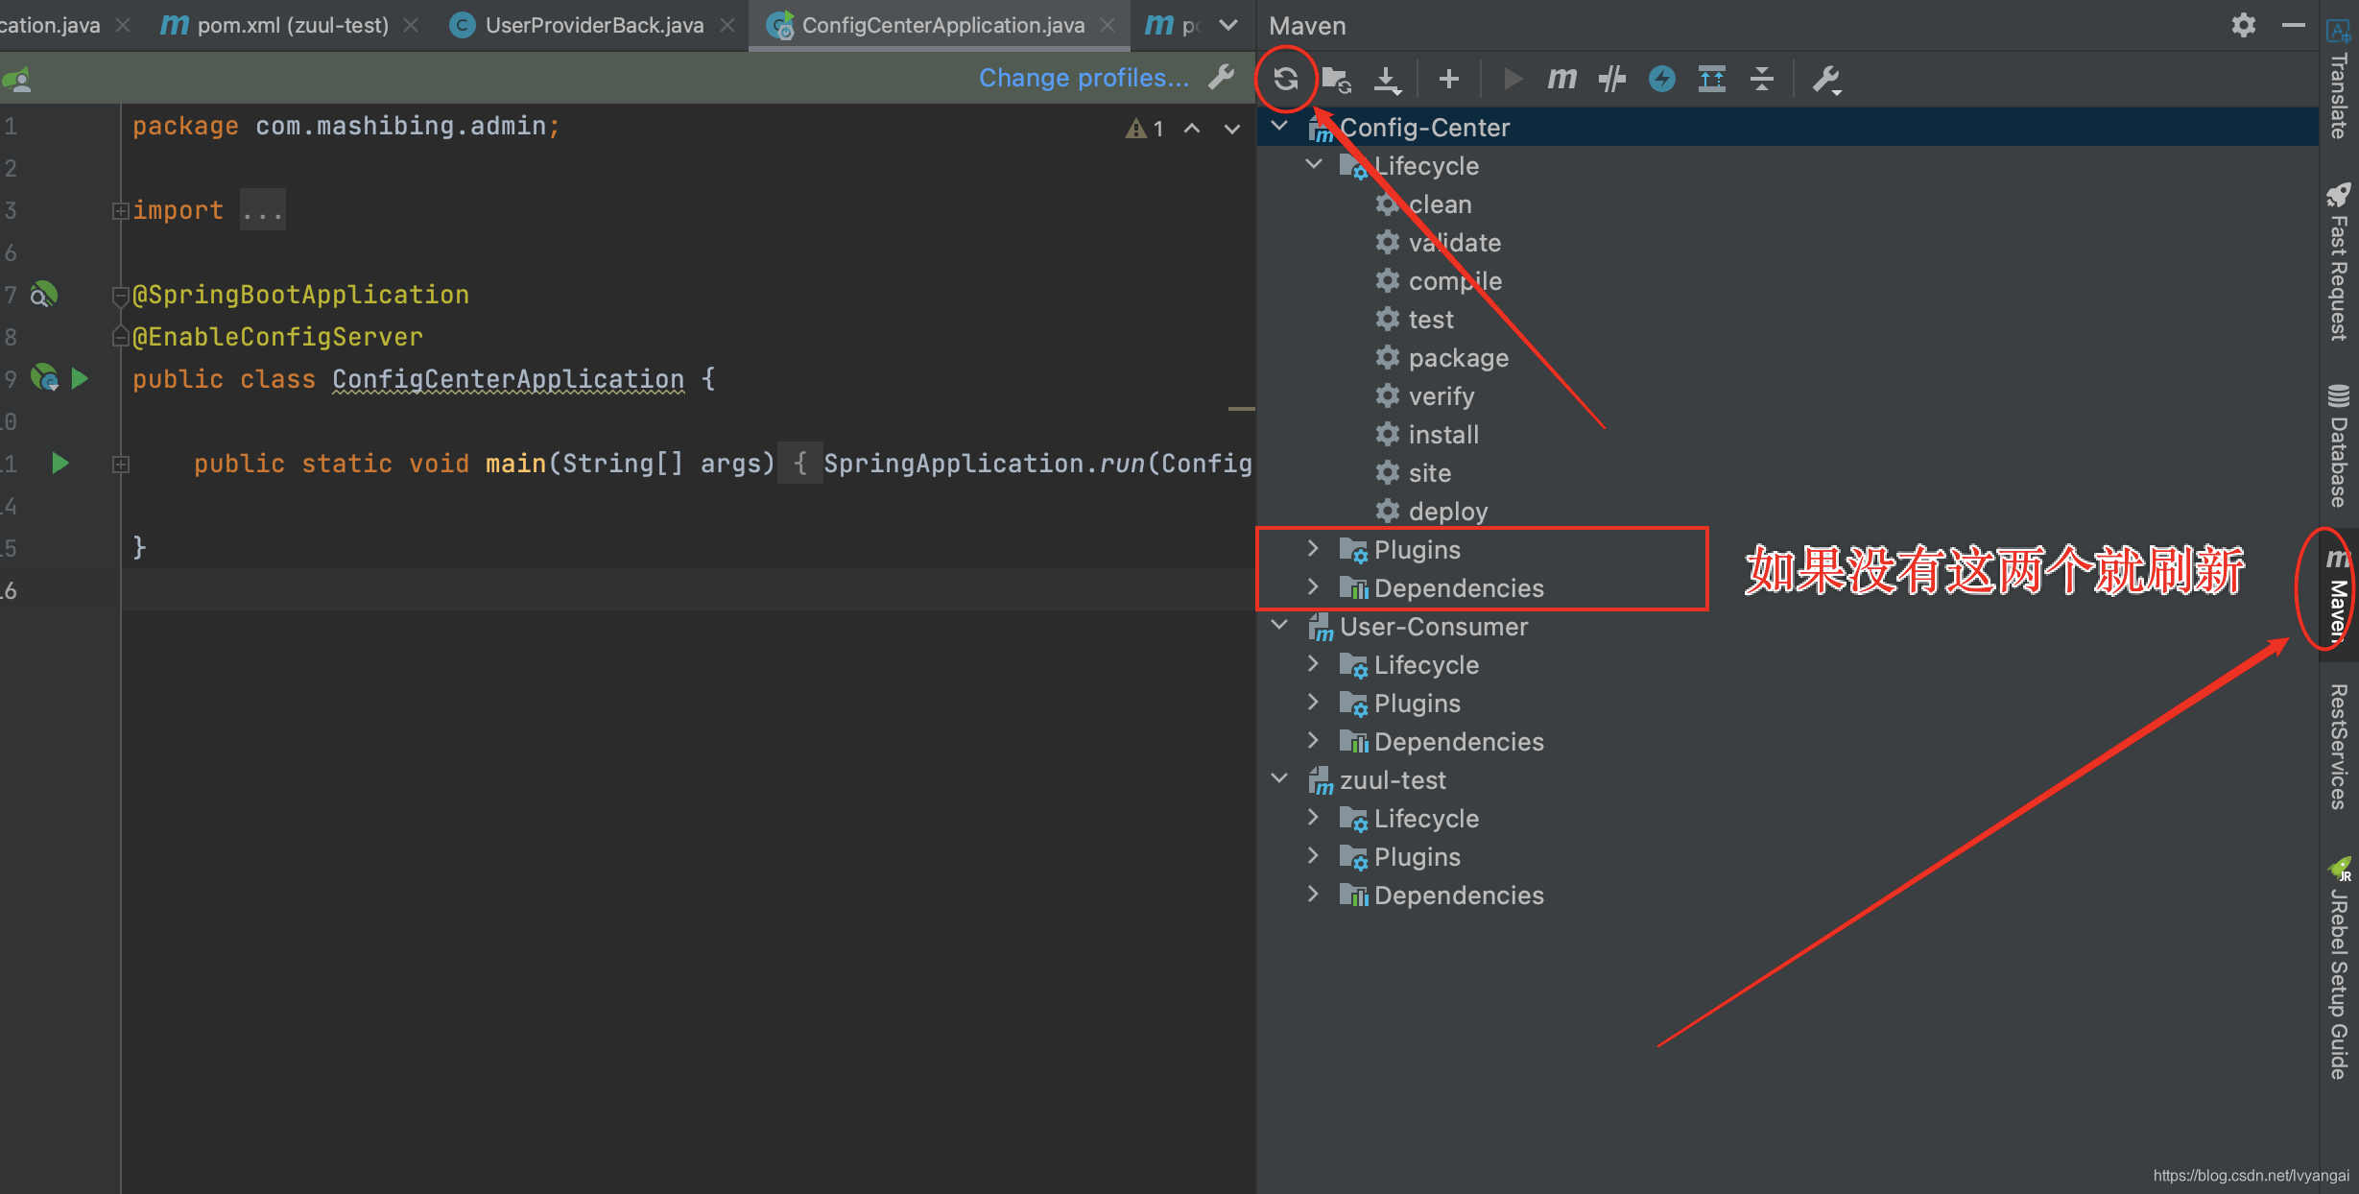The height and width of the screenshot is (1194, 2359).
Task: Expand zuul-test Dependencies node
Action: 1313,895
